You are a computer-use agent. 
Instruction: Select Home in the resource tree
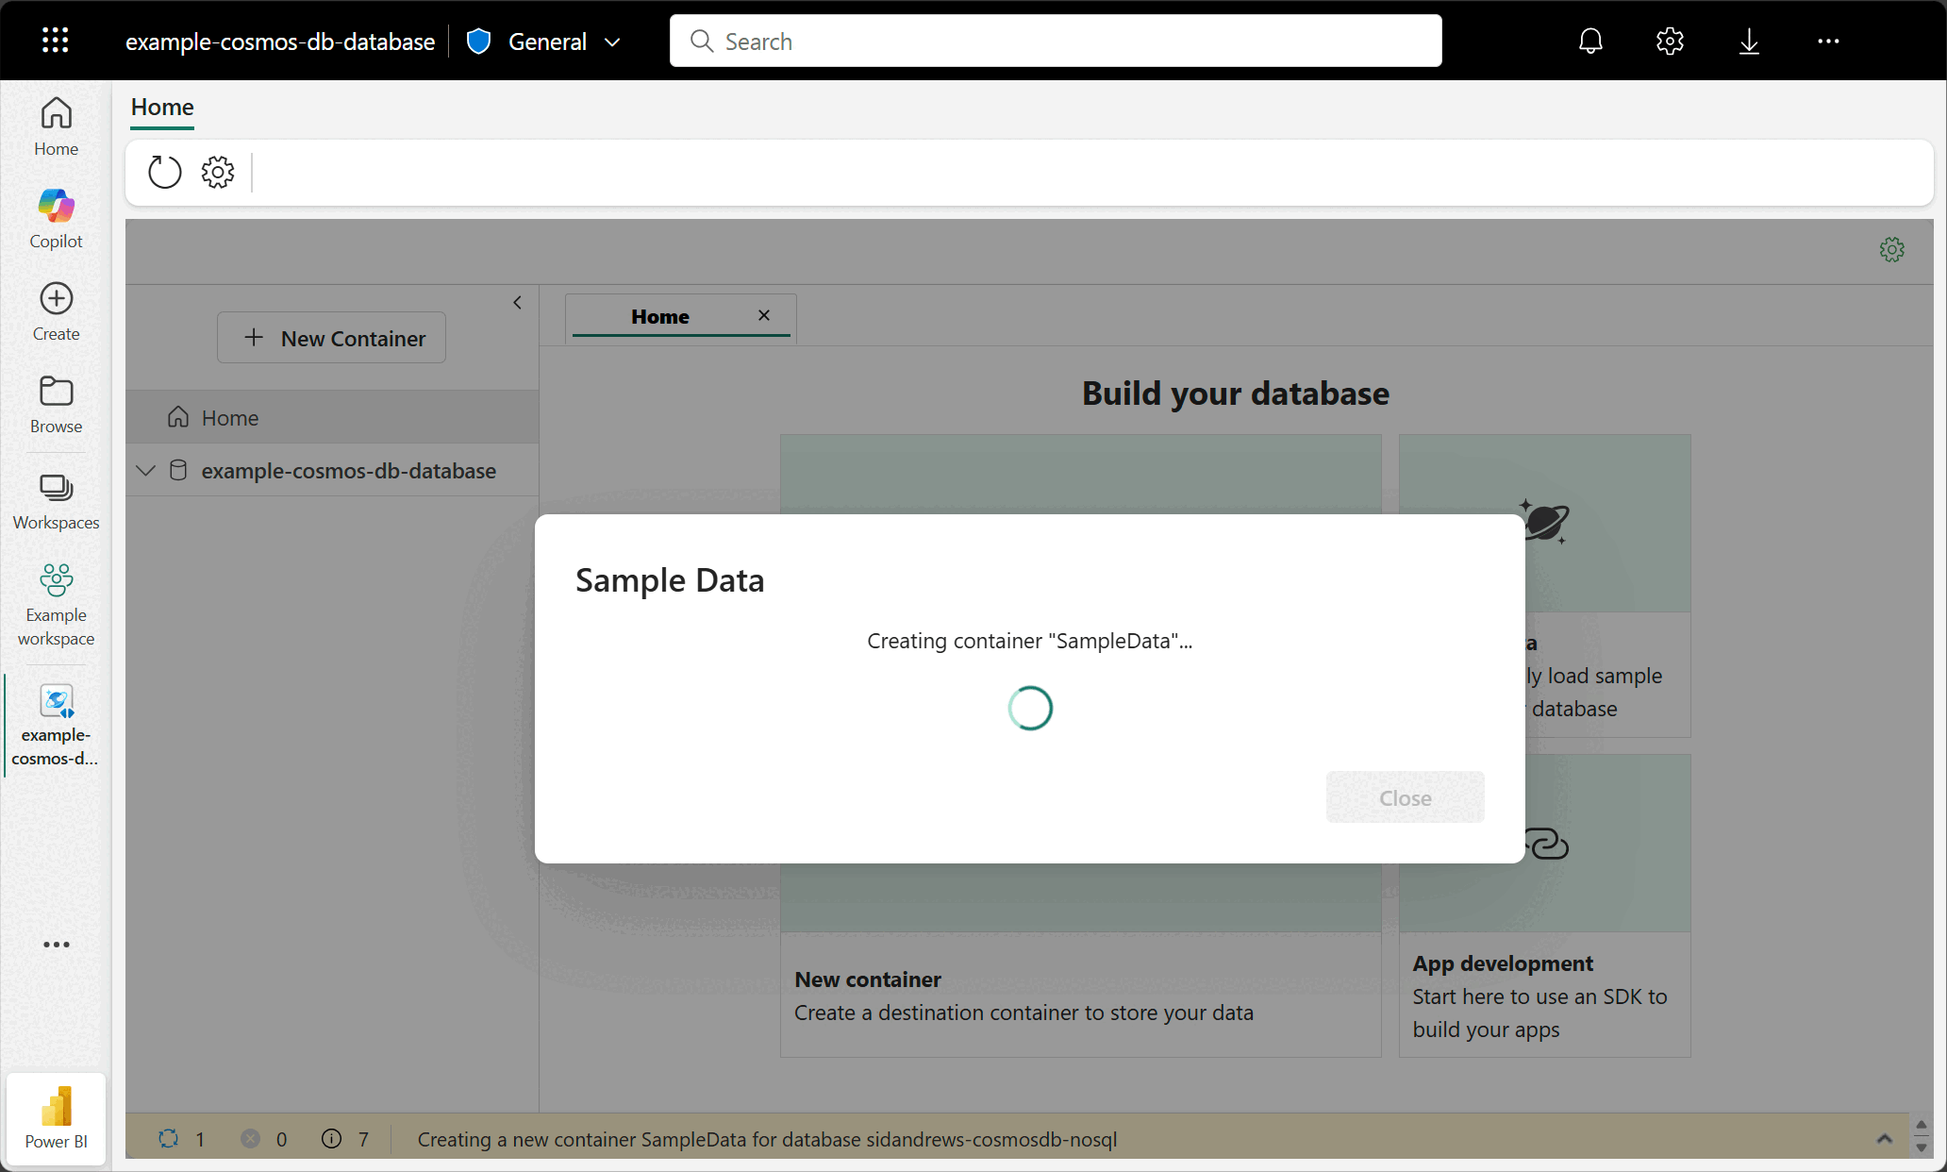click(332, 417)
